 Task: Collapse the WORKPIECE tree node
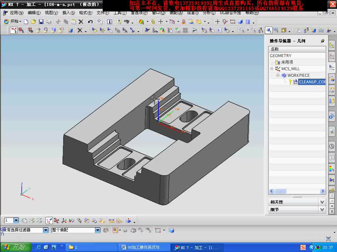click(278, 75)
